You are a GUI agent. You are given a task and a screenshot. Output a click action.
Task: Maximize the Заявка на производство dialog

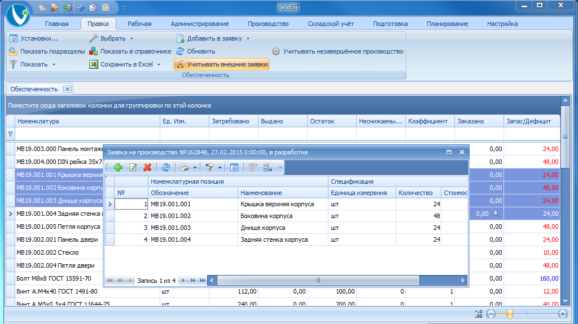pos(449,152)
